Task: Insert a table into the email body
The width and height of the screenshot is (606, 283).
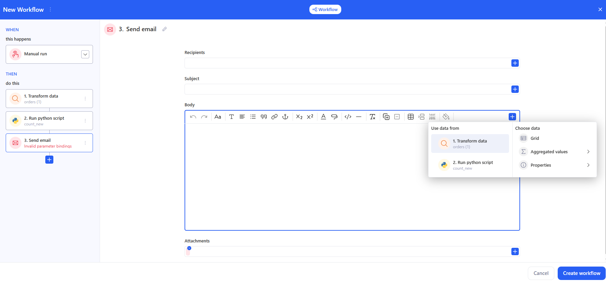Action: 410,117
